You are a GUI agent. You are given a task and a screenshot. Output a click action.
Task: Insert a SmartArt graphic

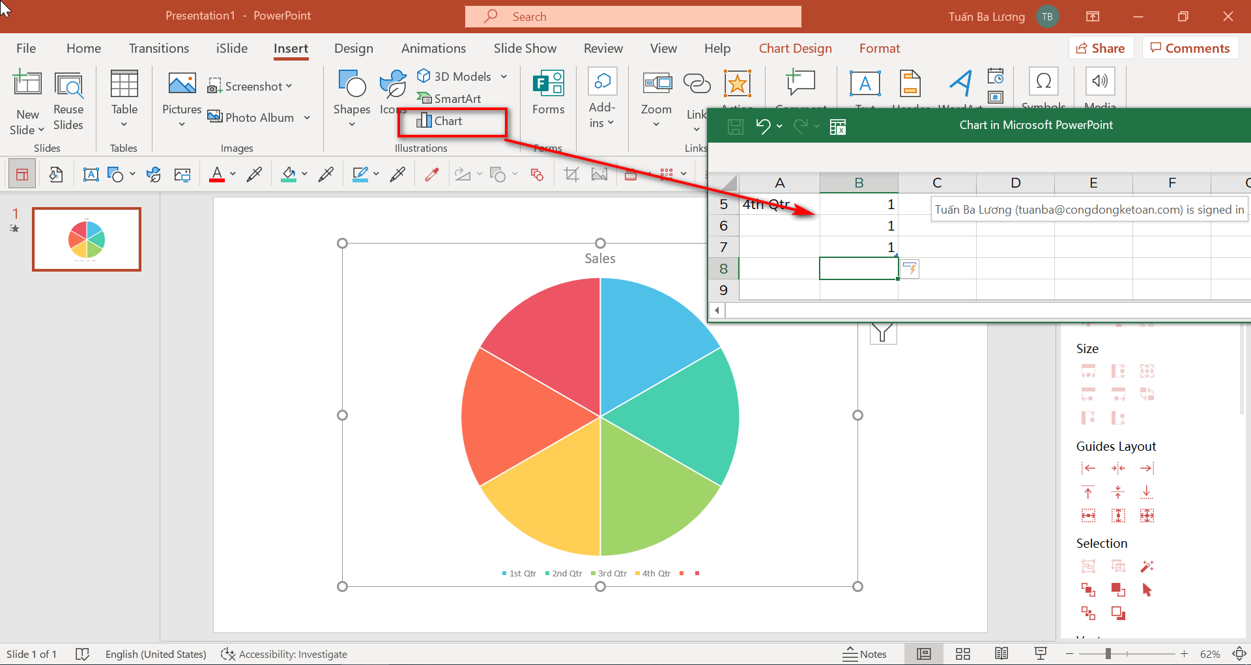(x=450, y=98)
